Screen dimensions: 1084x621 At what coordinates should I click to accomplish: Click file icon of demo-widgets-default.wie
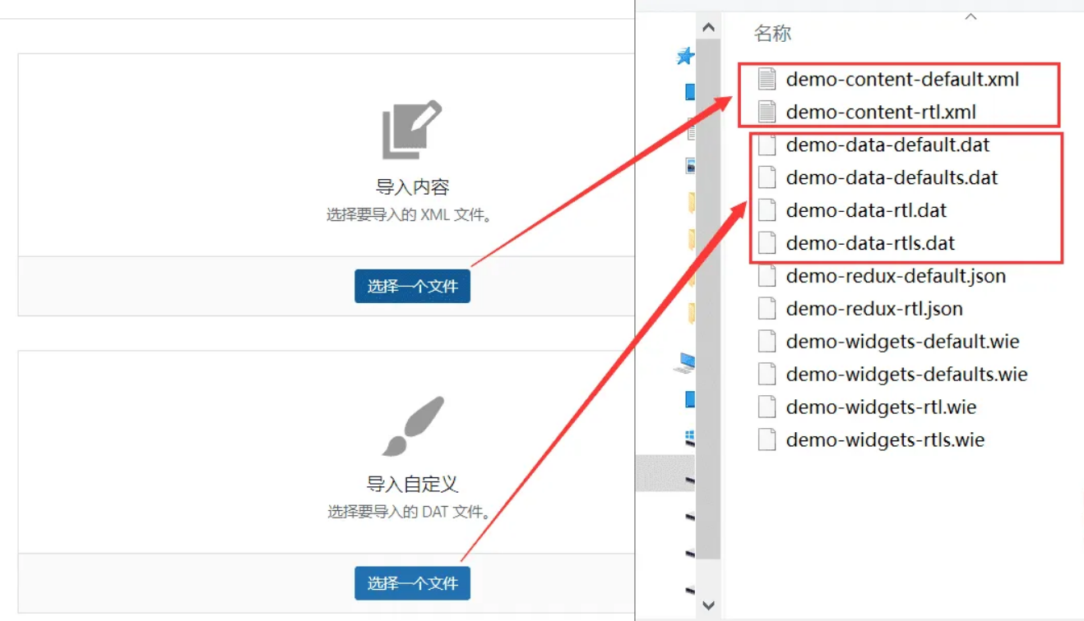767,342
